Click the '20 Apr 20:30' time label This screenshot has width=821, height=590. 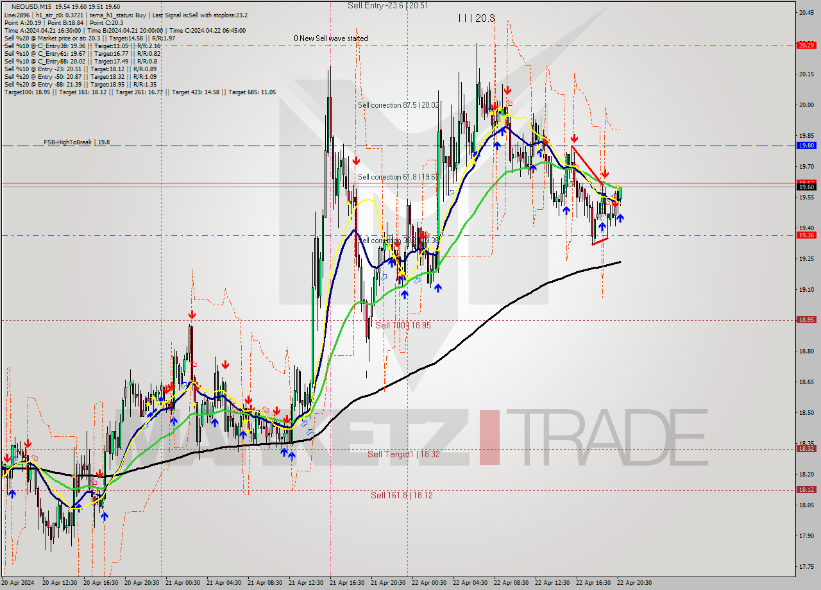pos(141,583)
